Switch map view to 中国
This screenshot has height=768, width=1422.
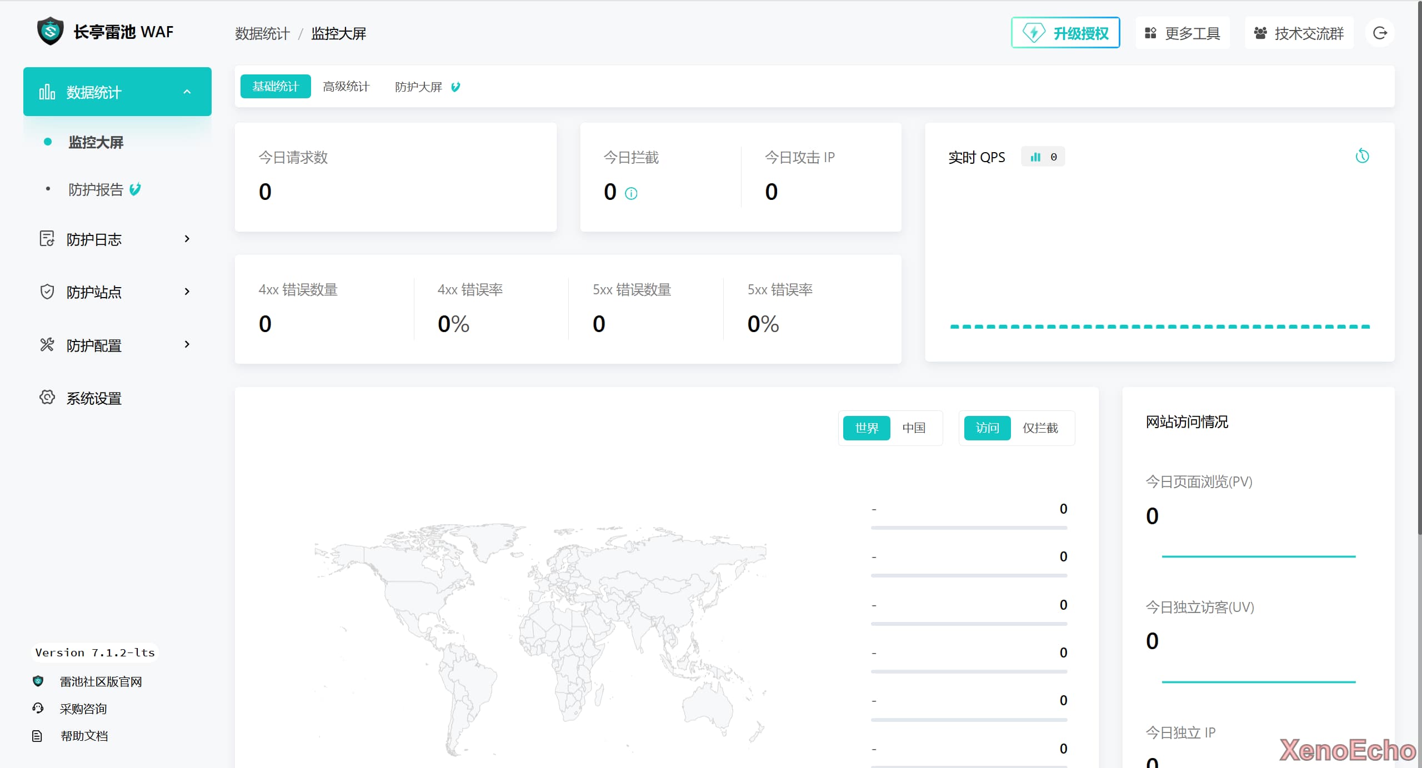914,428
